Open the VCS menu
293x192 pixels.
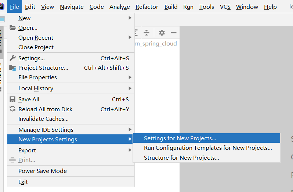click(225, 7)
